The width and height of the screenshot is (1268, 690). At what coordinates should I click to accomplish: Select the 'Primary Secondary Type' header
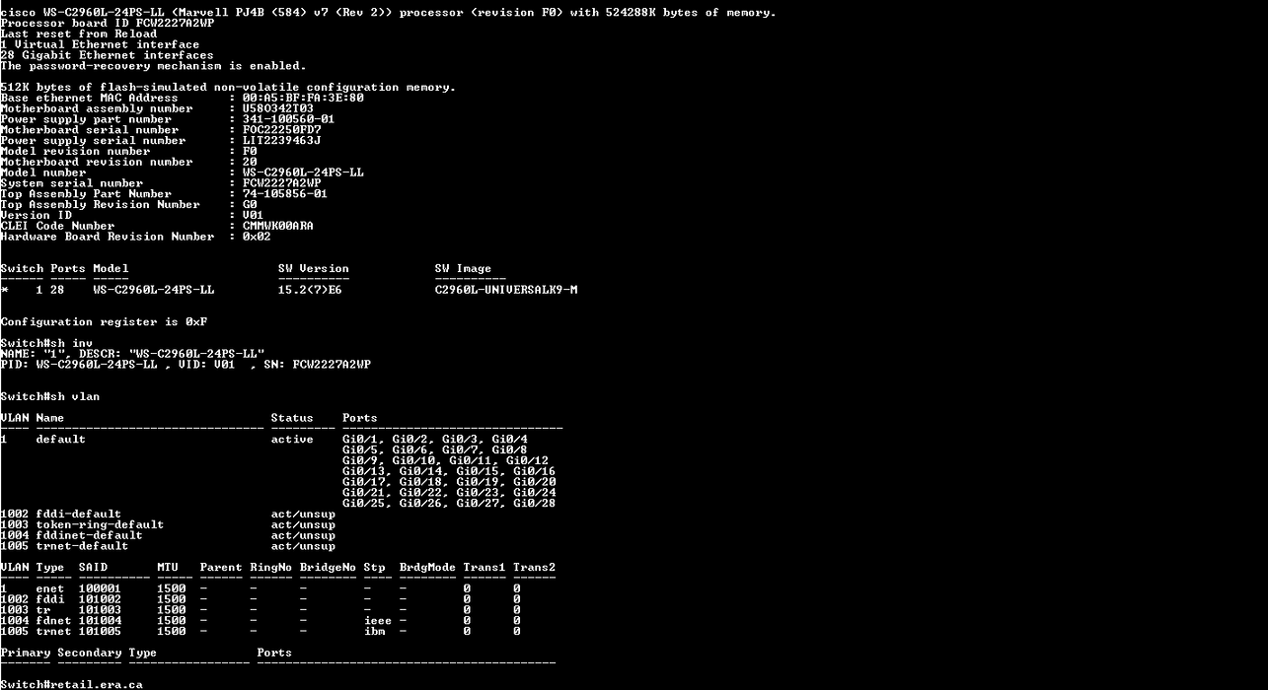pos(79,653)
